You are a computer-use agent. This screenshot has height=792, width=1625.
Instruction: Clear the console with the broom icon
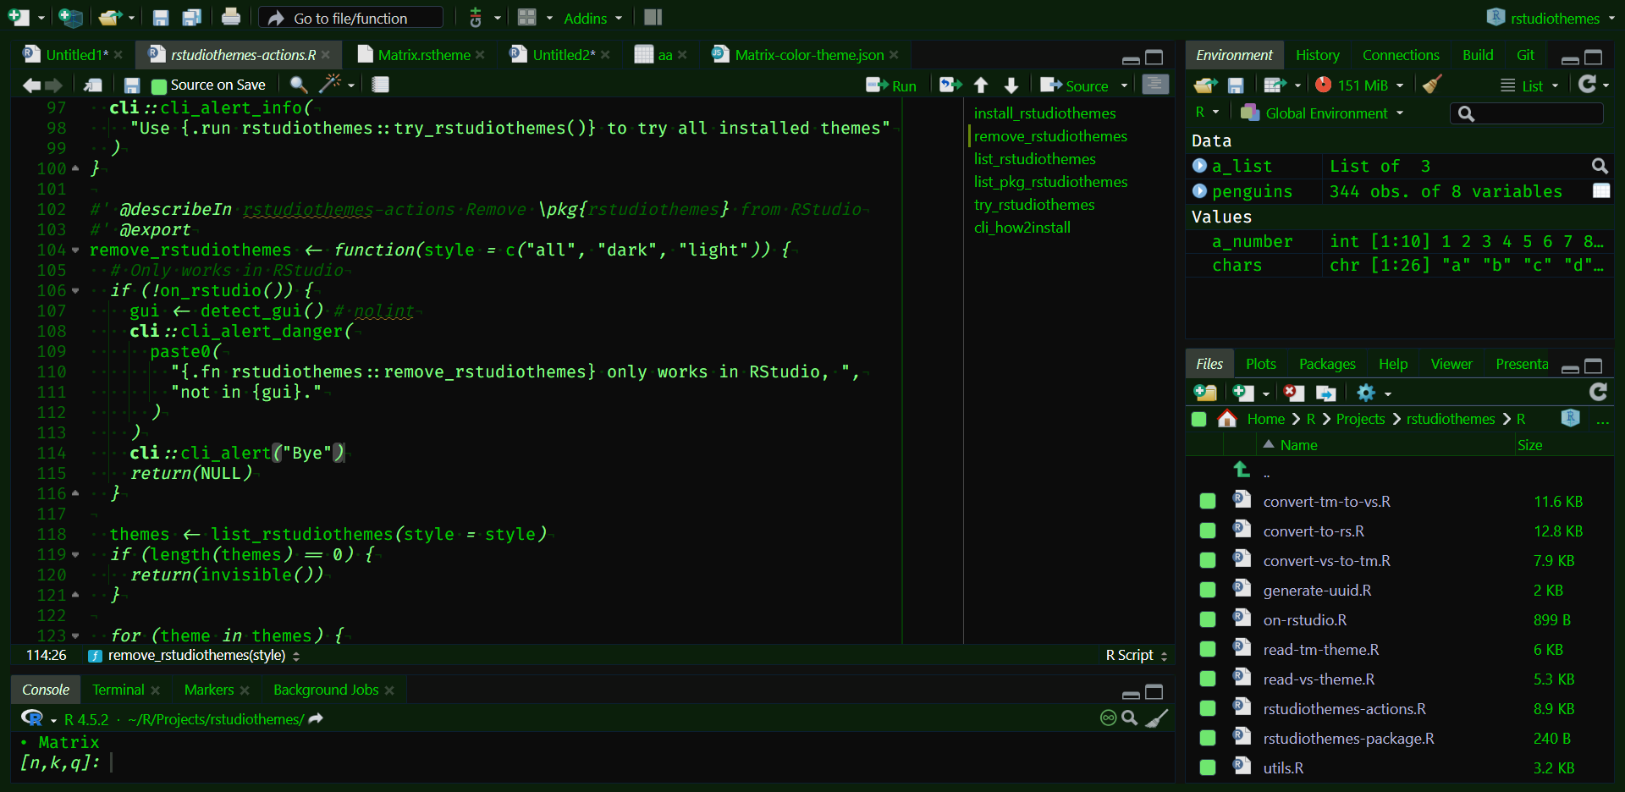1157,718
